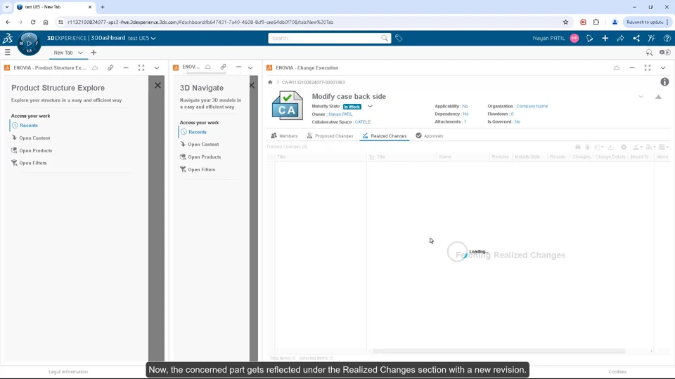The width and height of the screenshot is (675, 379).
Task: Open the information panel icon
Action: pos(664,81)
